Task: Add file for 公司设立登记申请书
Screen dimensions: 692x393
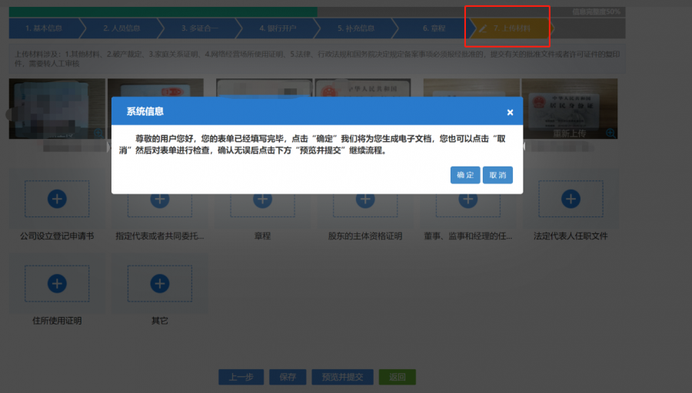Action: pyautogui.click(x=57, y=199)
